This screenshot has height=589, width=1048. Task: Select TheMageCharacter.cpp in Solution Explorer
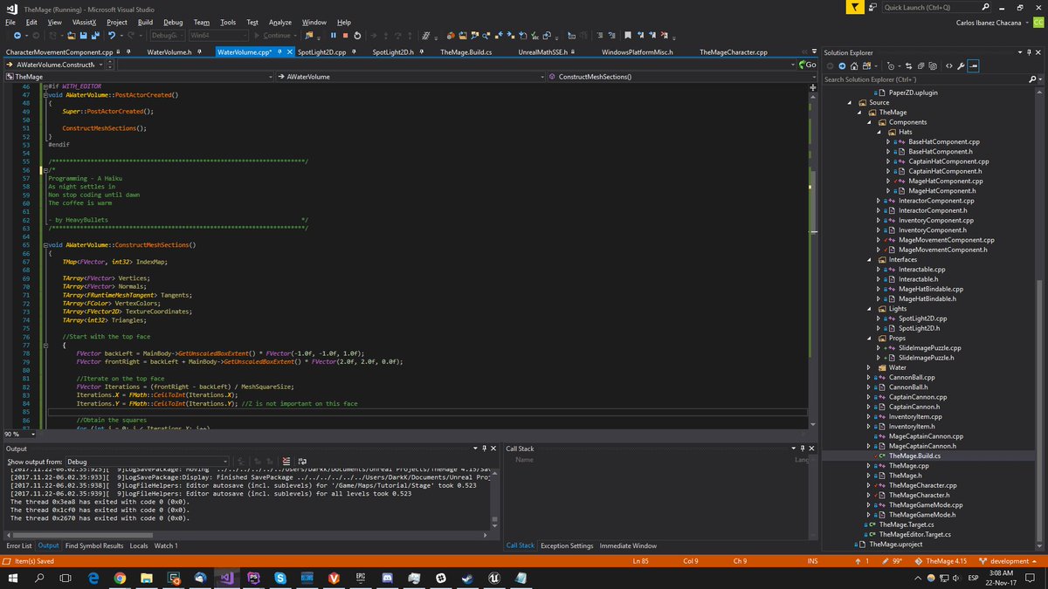coord(922,484)
